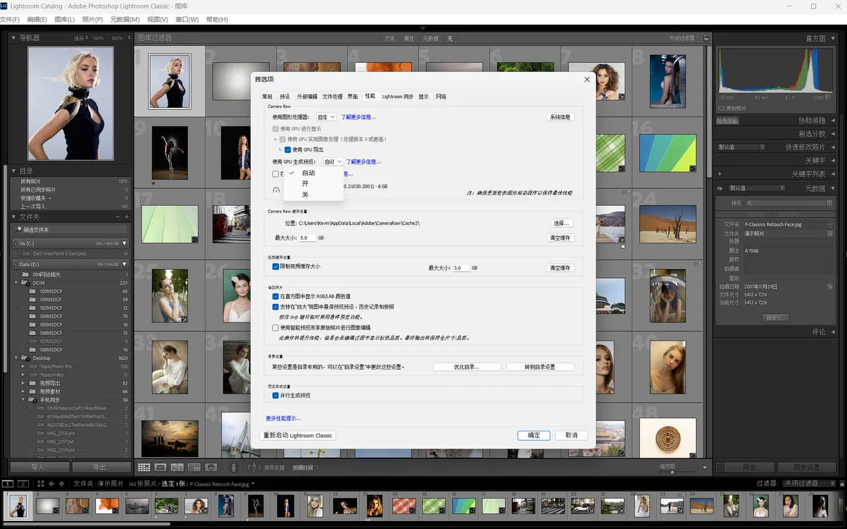Viewport: 847px width, 529px height.
Task: Switch to 常规 preferences tab
Action: click(267, 97)
